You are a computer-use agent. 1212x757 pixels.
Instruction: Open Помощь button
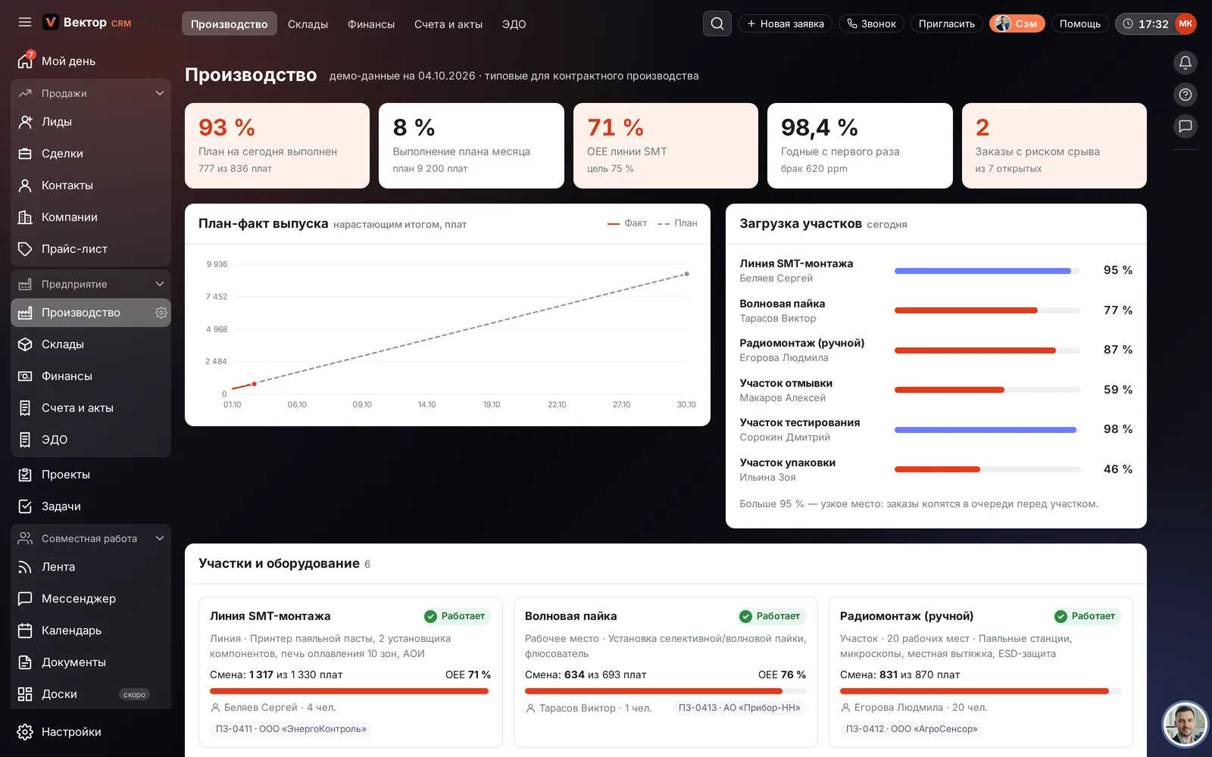[1080, 23]
